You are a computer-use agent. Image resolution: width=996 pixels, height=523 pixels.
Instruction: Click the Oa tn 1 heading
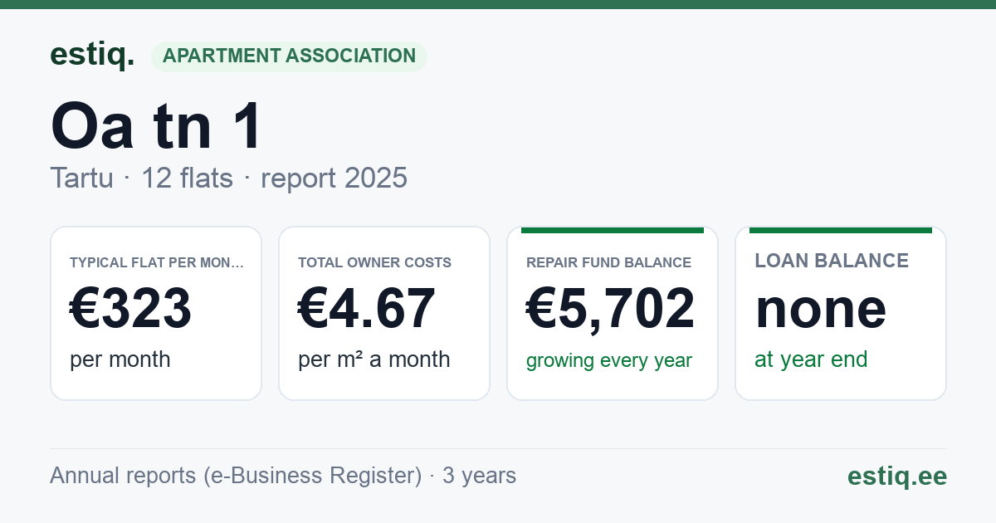coord(156,126)
